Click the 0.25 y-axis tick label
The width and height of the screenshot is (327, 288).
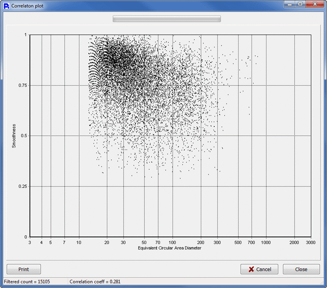click(x=23, y=186)
